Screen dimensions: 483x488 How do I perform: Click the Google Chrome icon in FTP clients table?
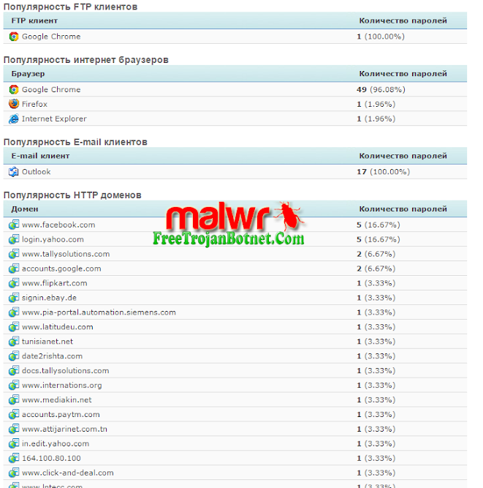14,37
